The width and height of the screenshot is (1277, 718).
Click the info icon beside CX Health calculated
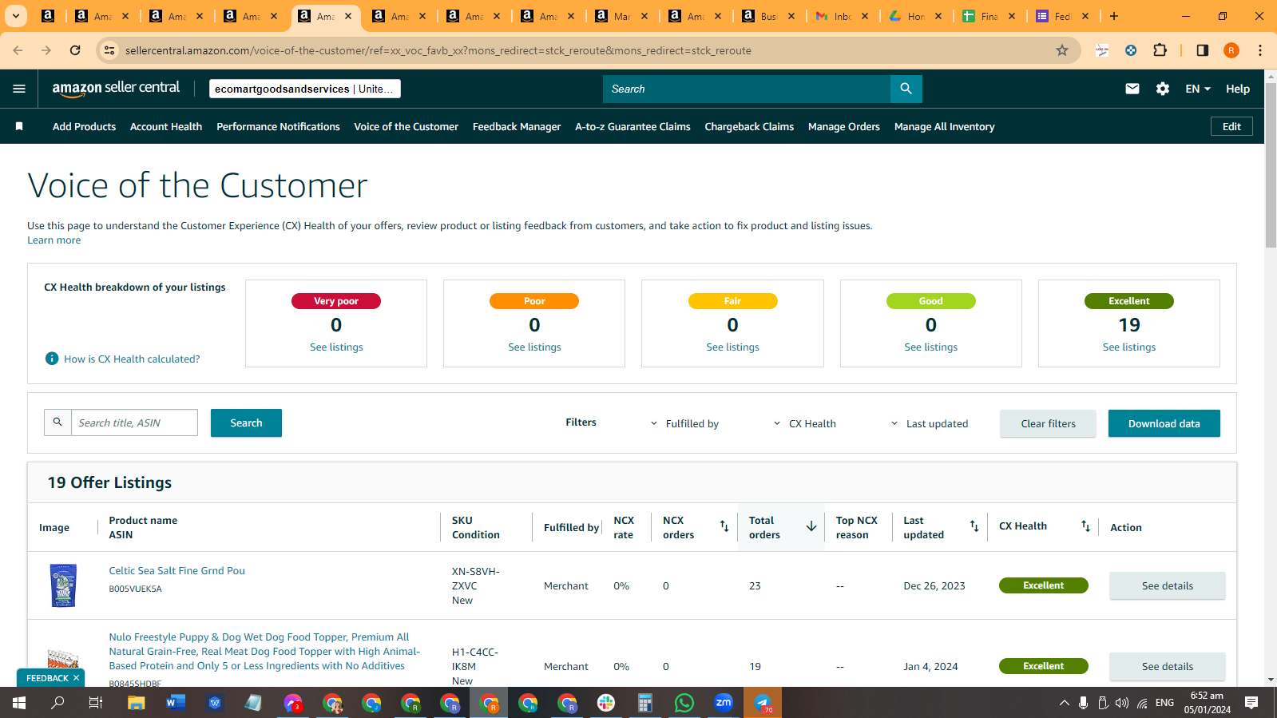coord(52,359)
